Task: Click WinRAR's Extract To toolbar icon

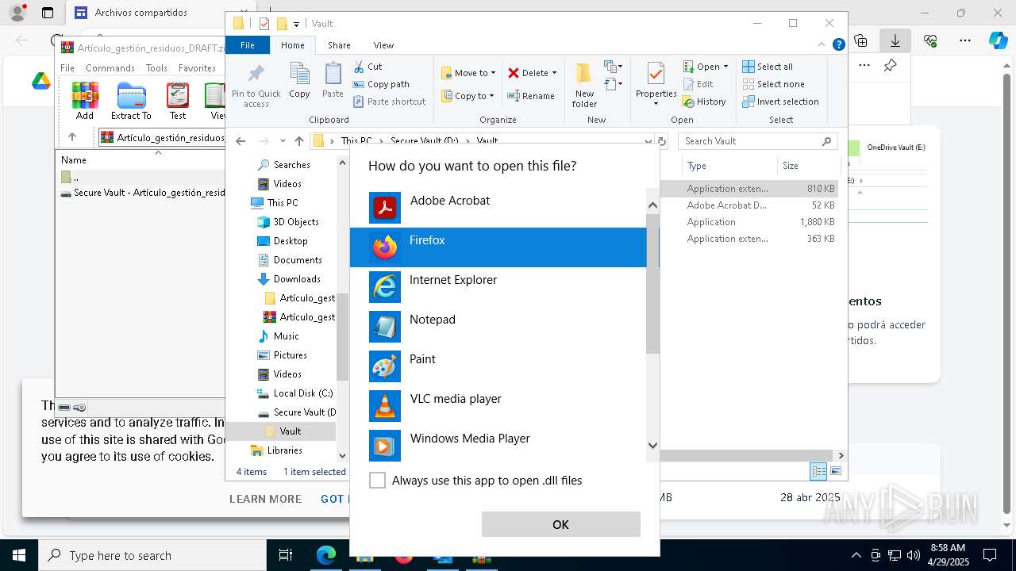Action: pyautogui.click(x=131, y=101)
